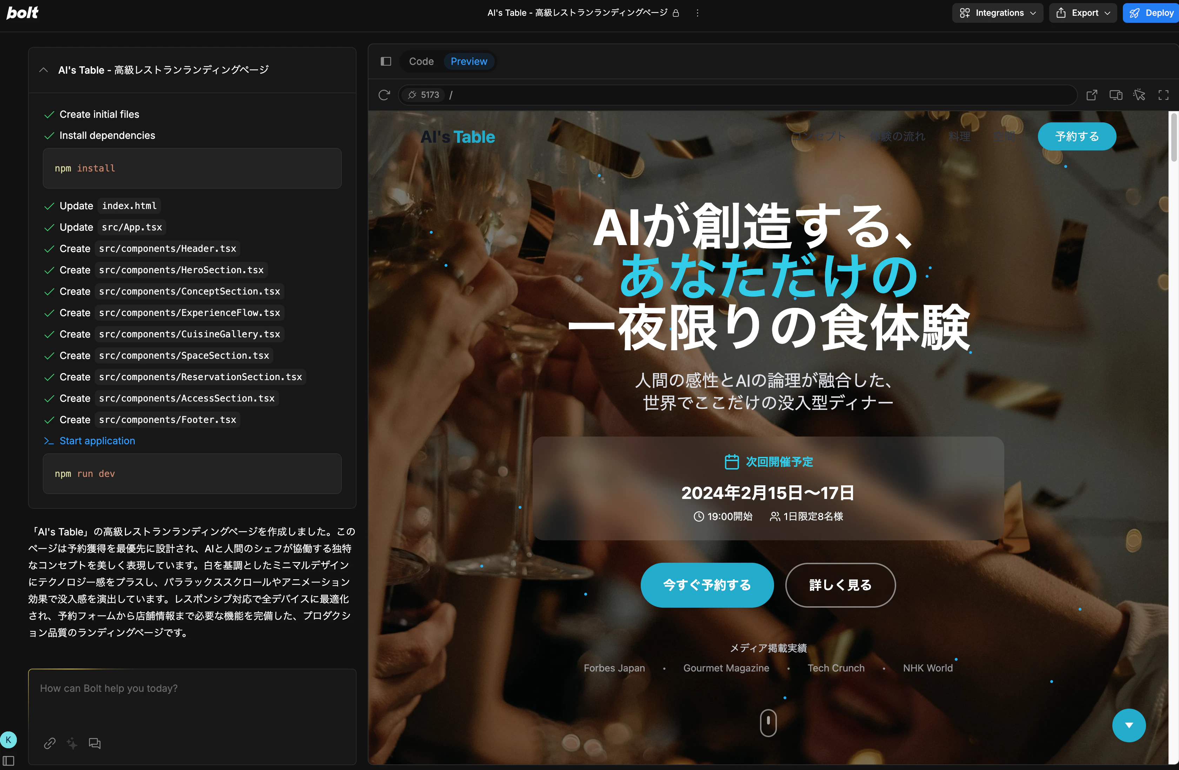Screen dimensions: 1179x770
Task: Click the src/App.tsx file chip
Action: pyautogui.click(x=132, y=227)
